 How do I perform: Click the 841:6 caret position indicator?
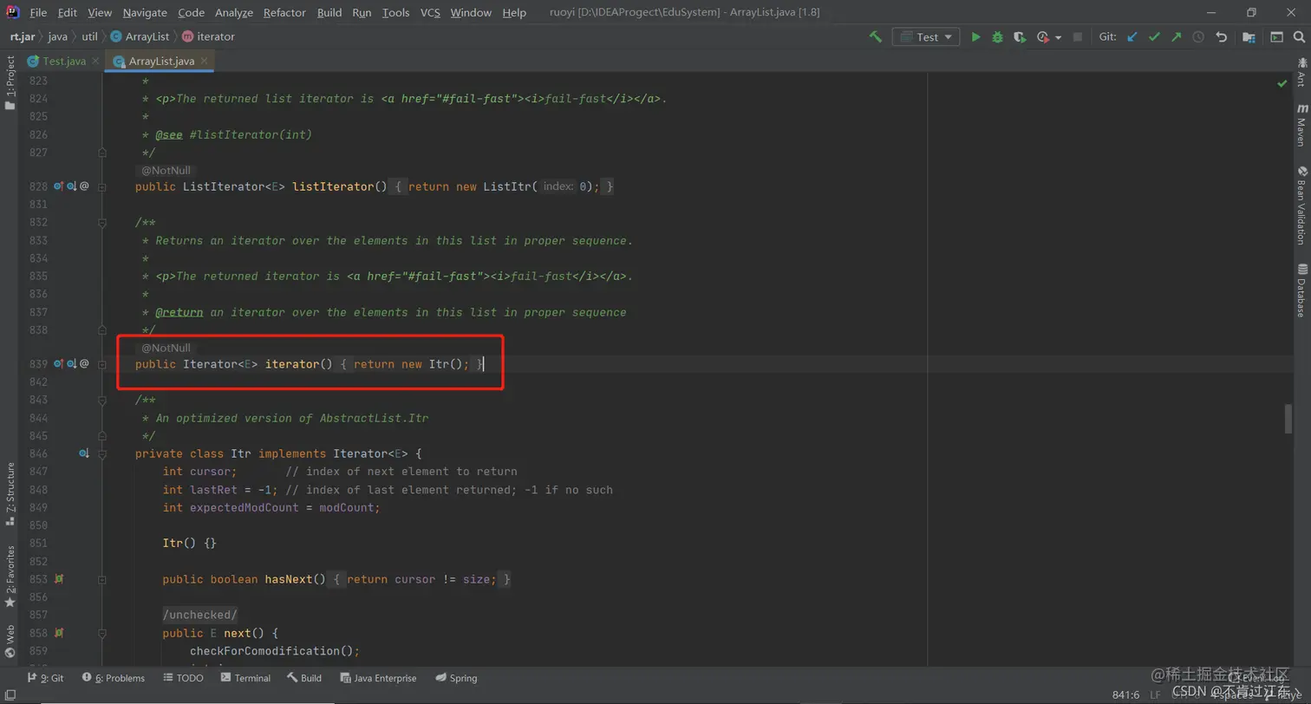[x=1125, y=694]
